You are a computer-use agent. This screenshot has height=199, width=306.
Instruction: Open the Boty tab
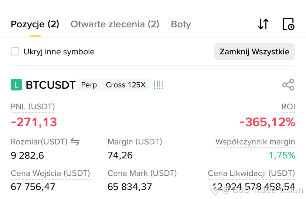click(181, 24)
